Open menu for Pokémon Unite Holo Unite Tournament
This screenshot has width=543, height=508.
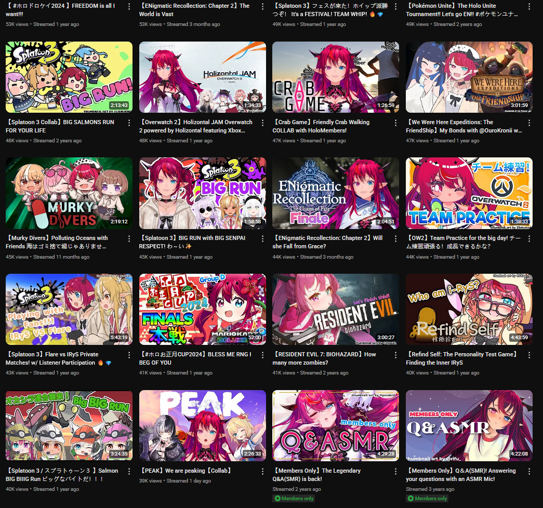pos(529,6)
